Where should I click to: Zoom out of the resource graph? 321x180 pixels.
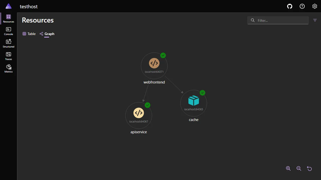click(299, 168)
